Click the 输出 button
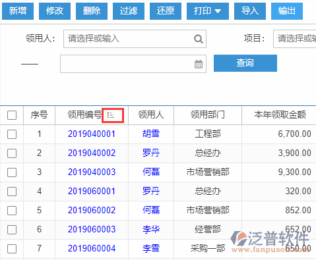316x260 pixels. pyautogui.click(x=287, y=11)
